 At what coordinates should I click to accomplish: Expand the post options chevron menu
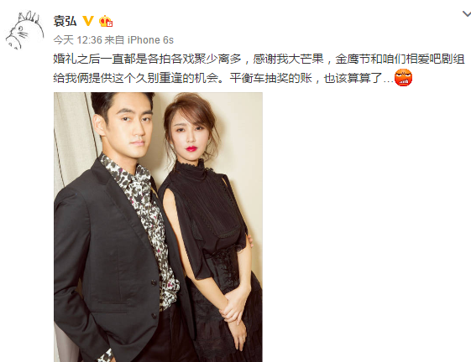pos(467,13)
